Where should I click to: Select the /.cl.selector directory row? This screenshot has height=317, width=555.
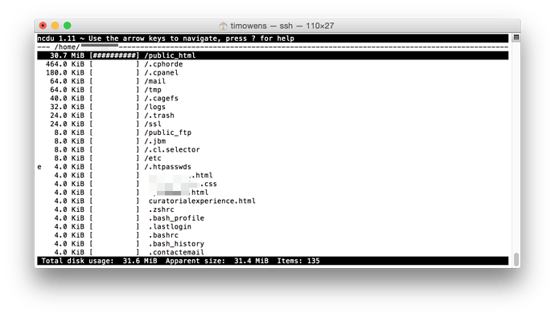tap(273, 150)
